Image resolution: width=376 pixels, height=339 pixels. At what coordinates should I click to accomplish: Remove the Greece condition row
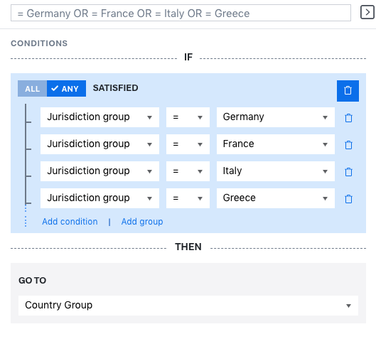(x=348, y=199)
